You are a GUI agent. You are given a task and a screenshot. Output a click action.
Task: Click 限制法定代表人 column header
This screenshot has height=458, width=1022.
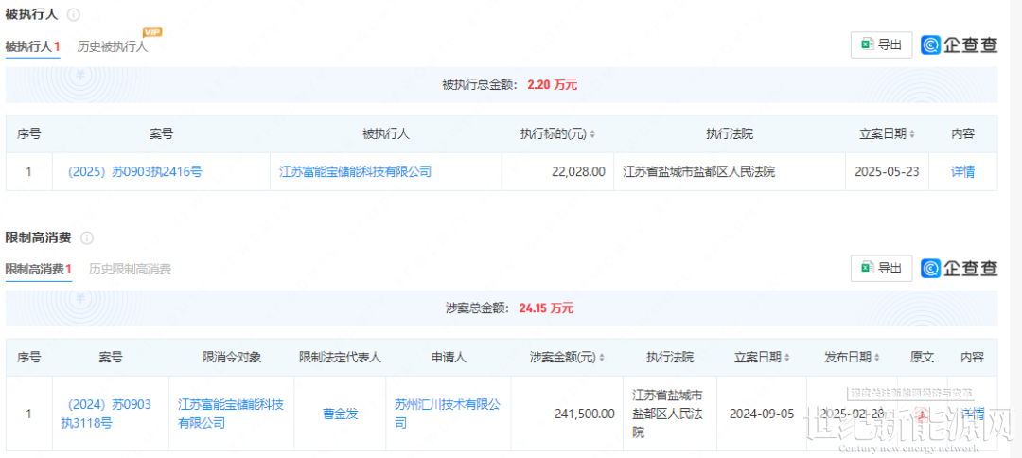tap(341, 358)
